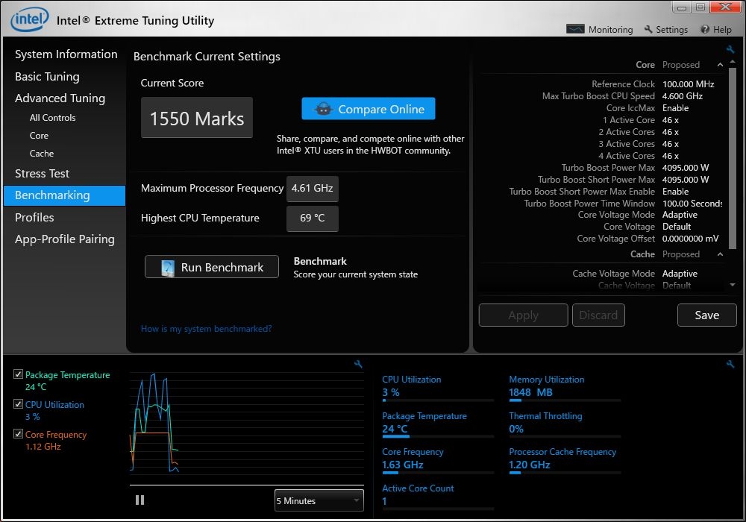Open the 5 Minutes time range dropdown

pyautogui.click(x=319, y=501)
